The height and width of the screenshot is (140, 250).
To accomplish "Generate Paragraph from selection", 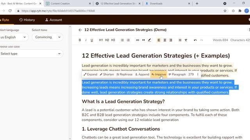I will (x=177, y=74).
